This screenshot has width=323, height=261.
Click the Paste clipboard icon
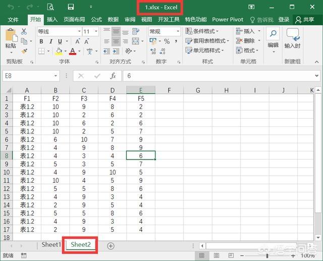pos(11,35)
